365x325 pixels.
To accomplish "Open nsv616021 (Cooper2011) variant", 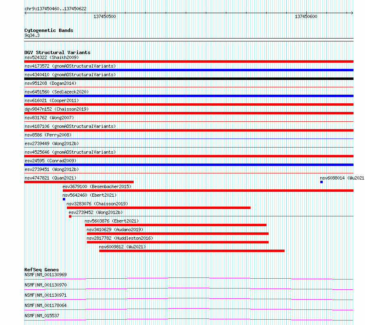I will (x=52, y=100).
